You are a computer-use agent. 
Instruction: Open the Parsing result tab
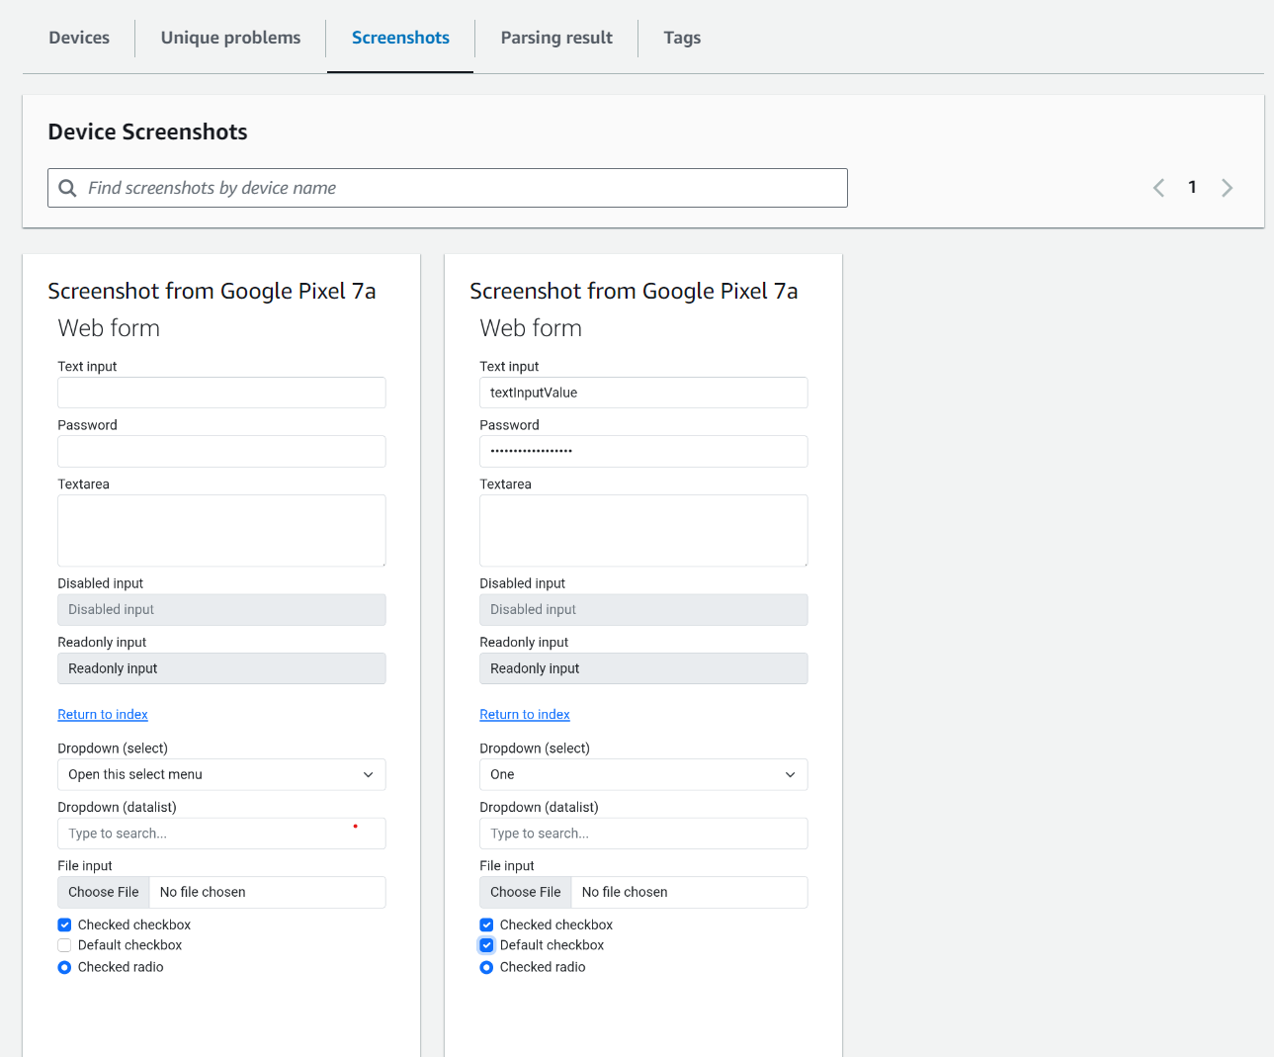pyautogui.click(x=556, y=38)
